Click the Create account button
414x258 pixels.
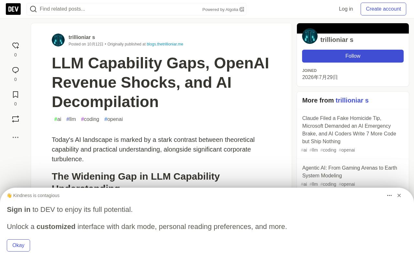[x=384, y=9]
